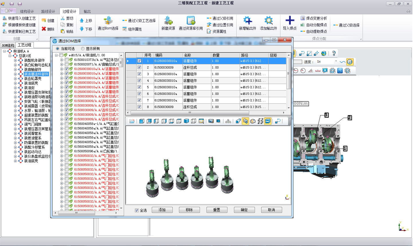Image resolution: width=413 pixels, height=246 pixels.
Task: Click the 编码 column header
Action: [x=168, y=55]
